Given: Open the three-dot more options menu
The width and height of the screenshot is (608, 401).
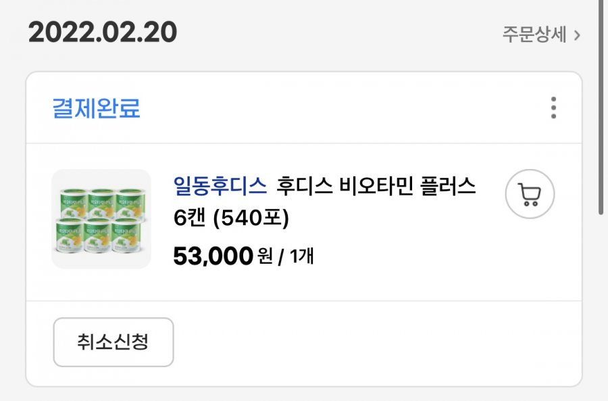Looking at the screenshot, I should point(553,108).
